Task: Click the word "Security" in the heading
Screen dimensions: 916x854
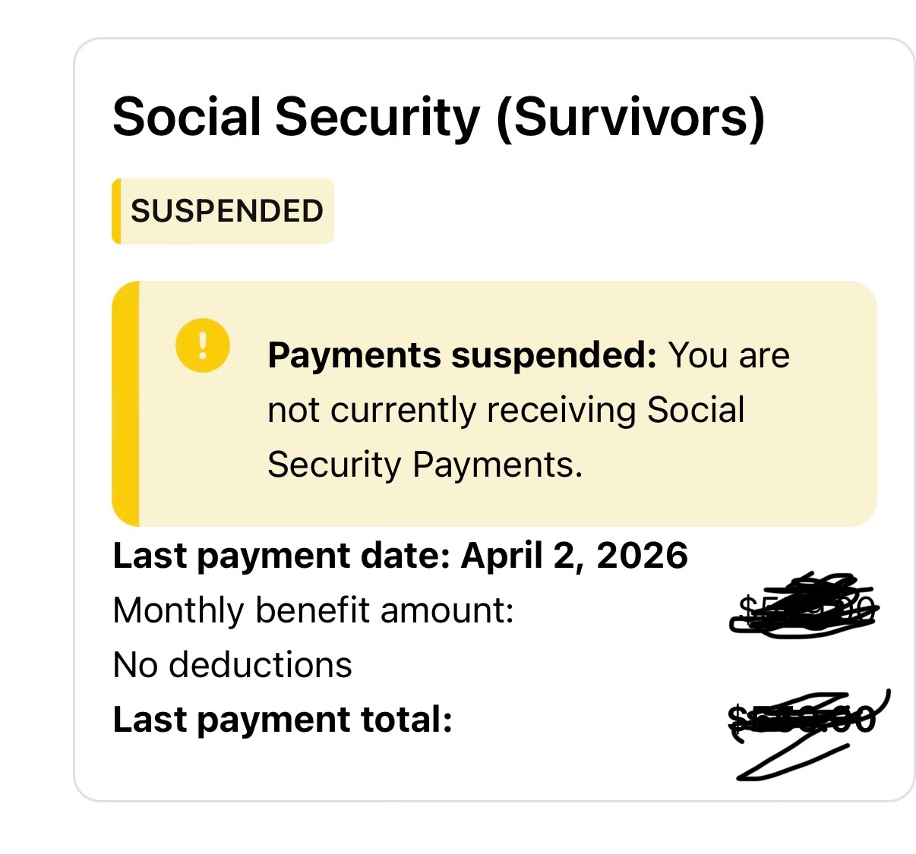Action: pos(377,118)
